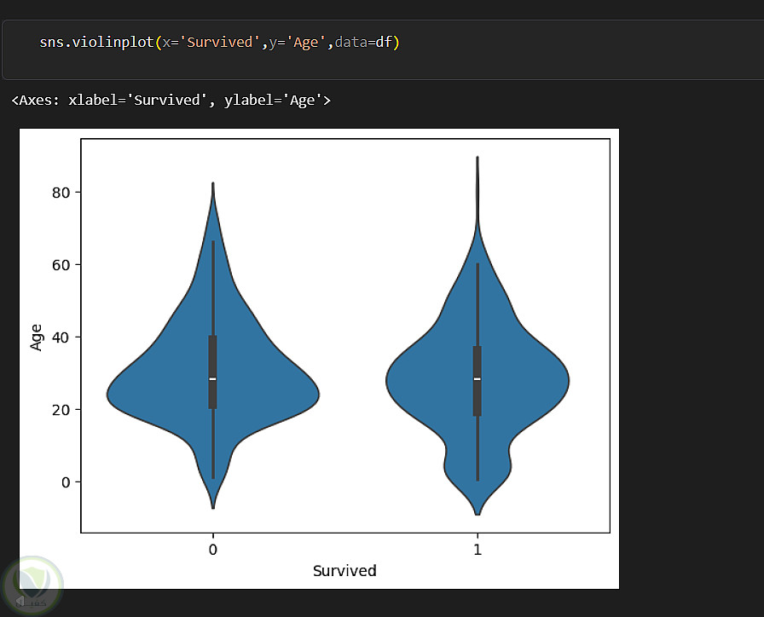Click the x-axis tick label 1
Screen dimensions: 764x617
click(477, 550)
